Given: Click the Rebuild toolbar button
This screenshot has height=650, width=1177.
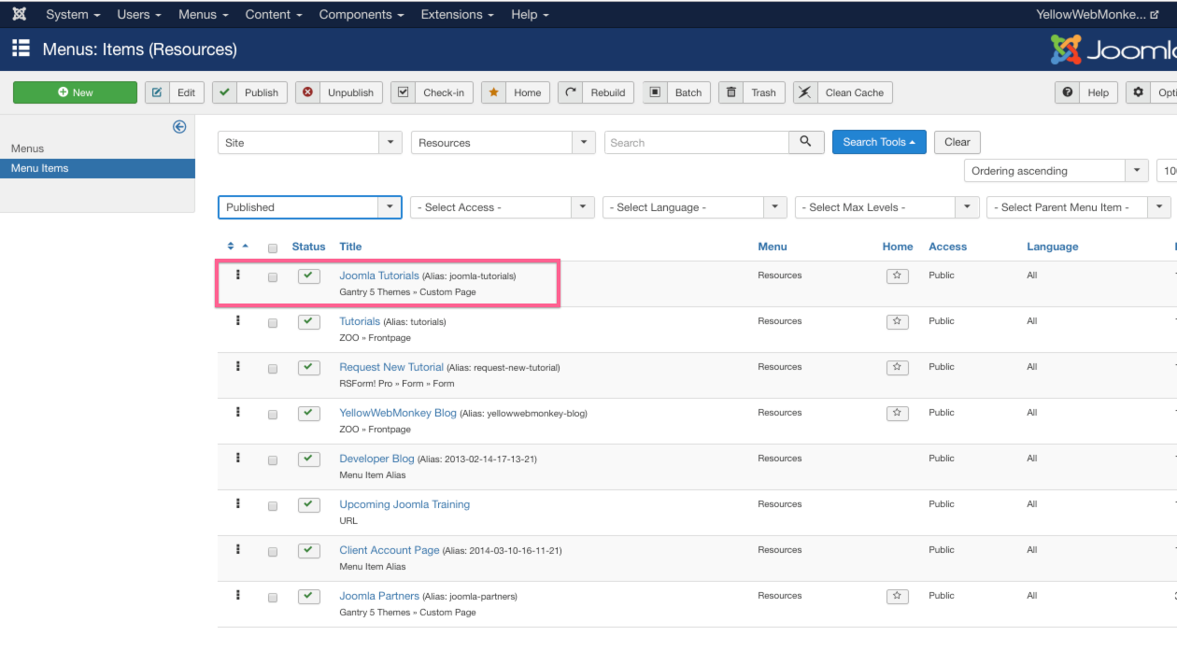Looking at the screenshot, I should [x=596, y=92].
